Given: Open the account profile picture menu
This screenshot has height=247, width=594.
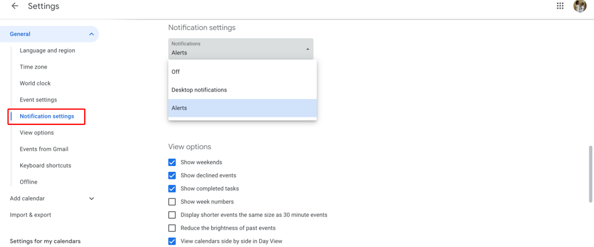Looking at the screenshot, I should click(x=579, y=6).
